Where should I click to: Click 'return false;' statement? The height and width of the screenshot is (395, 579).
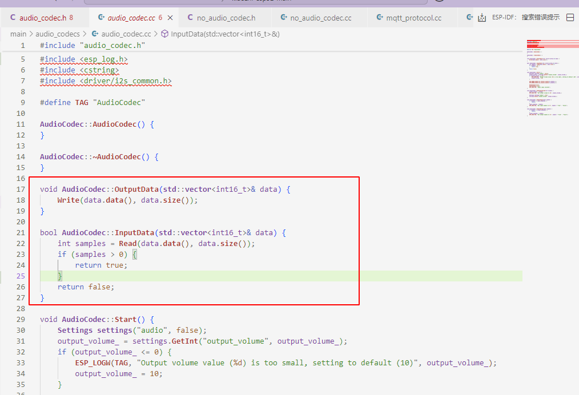[86, 287]
